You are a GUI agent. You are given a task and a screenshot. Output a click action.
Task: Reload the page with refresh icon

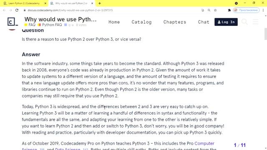[17, 10]
